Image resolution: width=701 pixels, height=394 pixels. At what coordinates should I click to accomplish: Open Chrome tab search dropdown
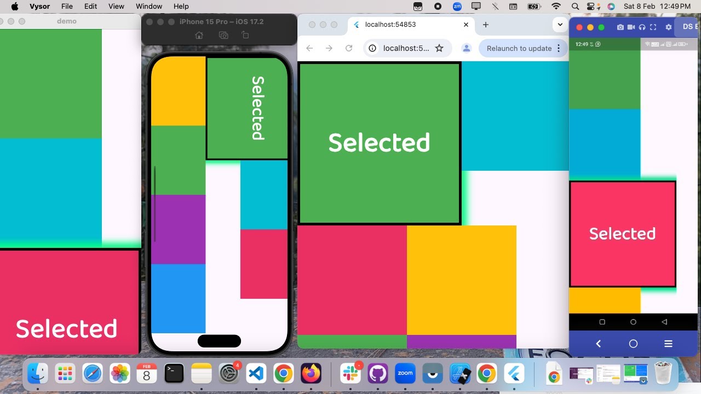pos(560,25)
